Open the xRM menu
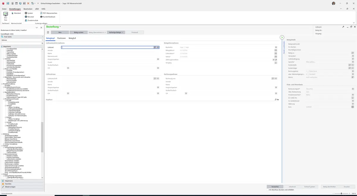 click(37, 9)
